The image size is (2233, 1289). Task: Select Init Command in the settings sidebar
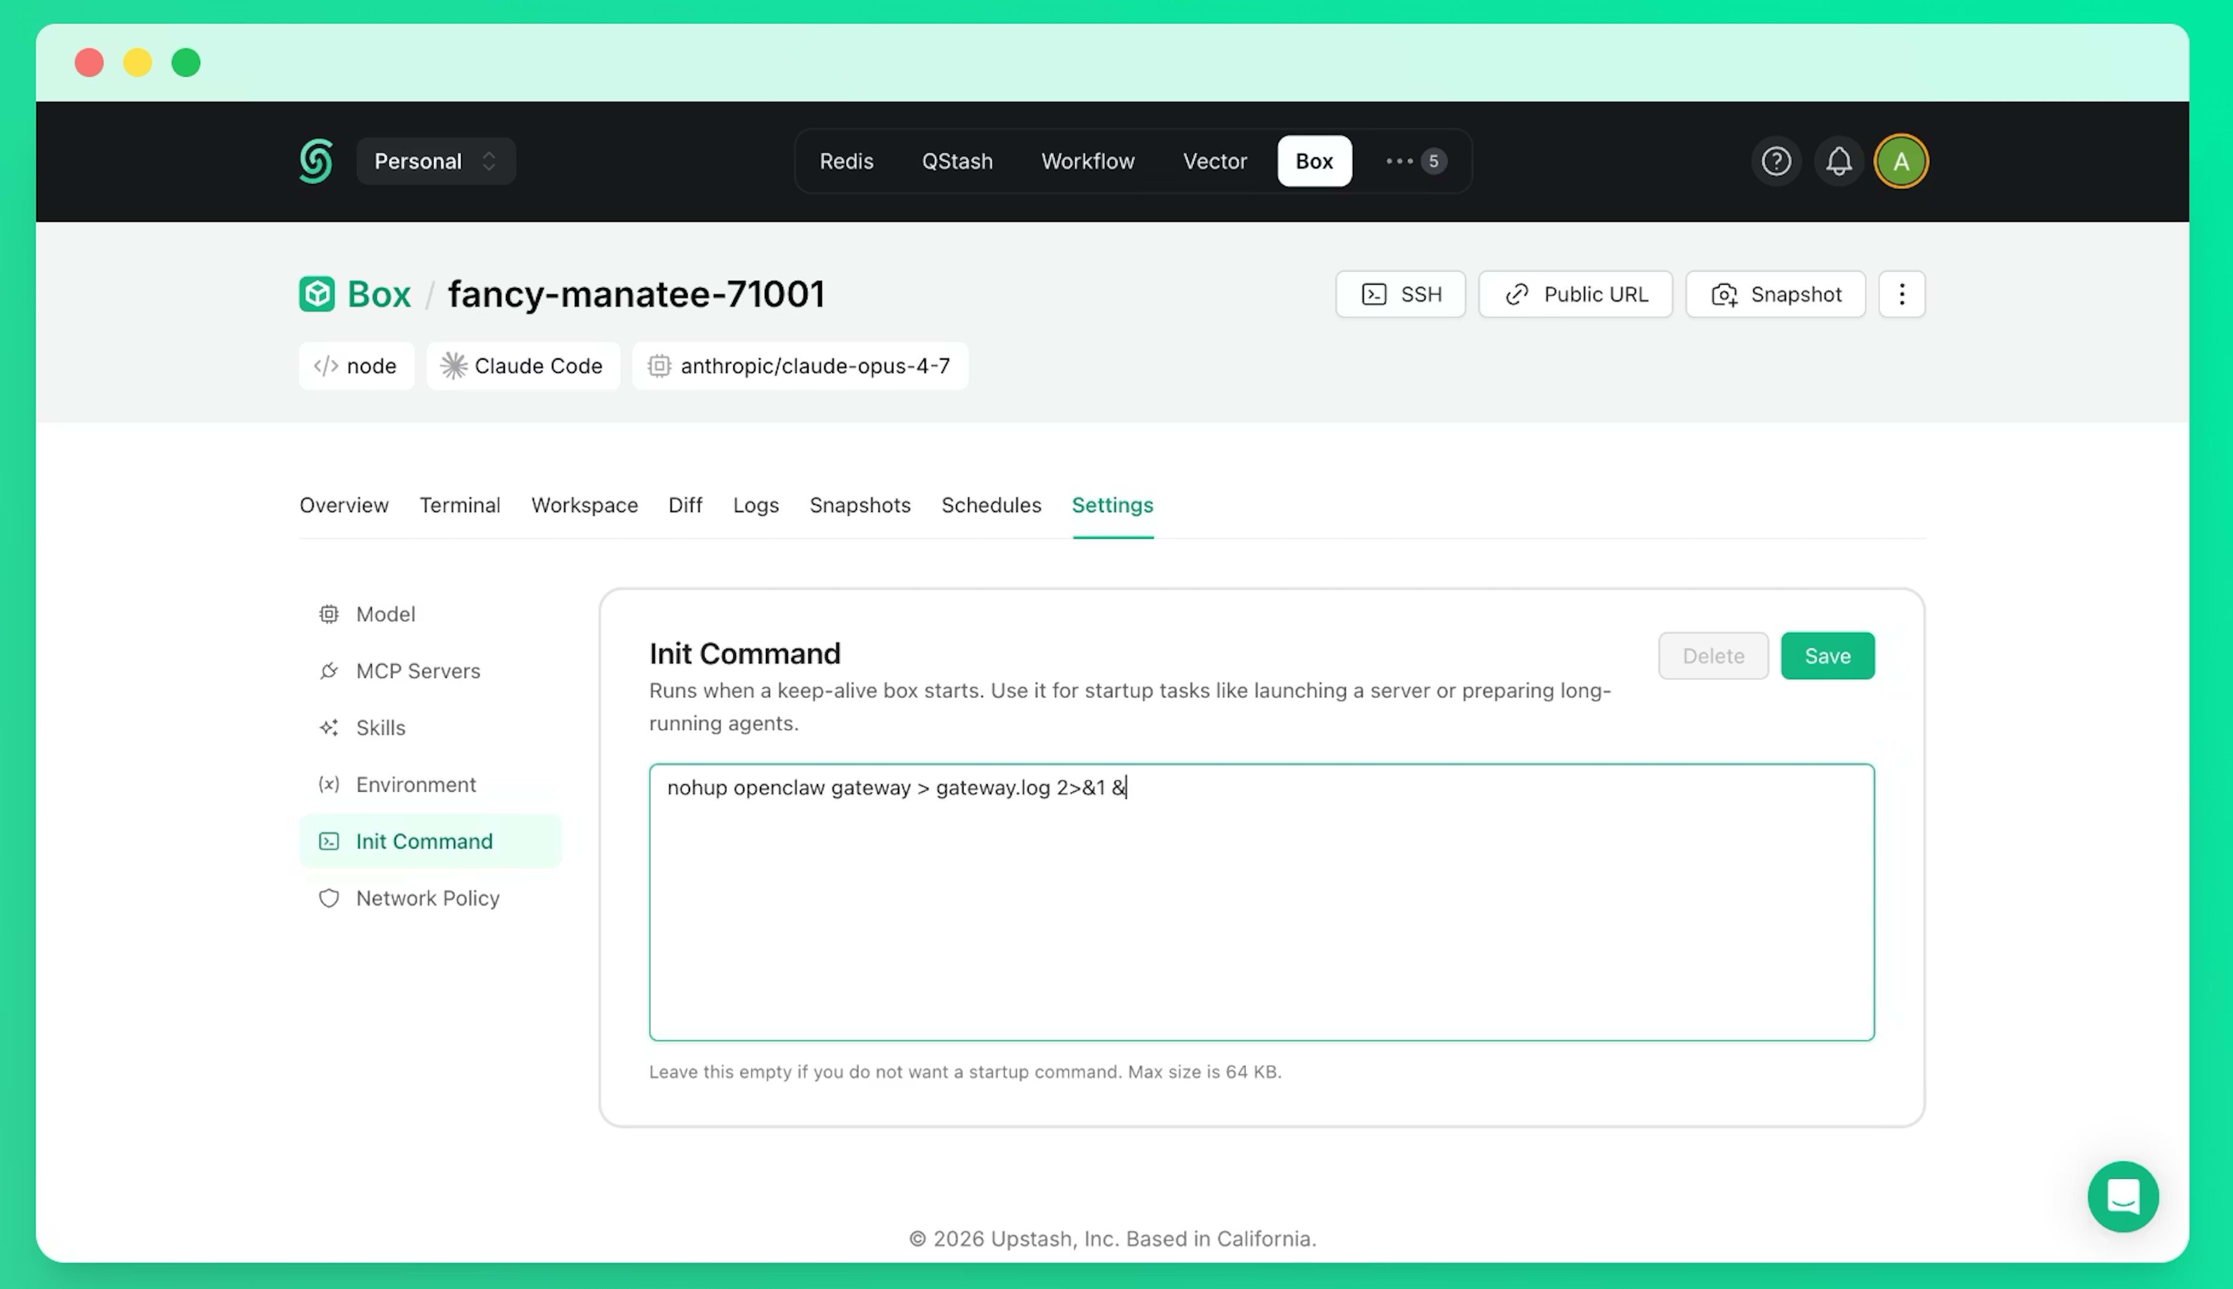[x=430, y=841]
